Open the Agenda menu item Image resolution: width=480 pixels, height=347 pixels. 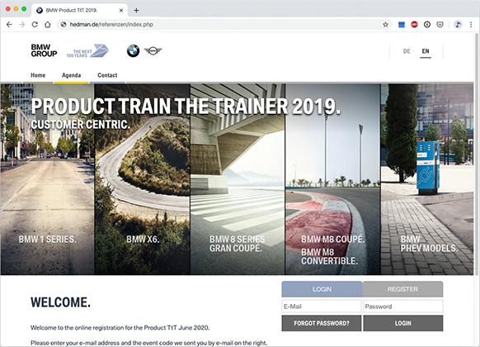pos(71,75)
